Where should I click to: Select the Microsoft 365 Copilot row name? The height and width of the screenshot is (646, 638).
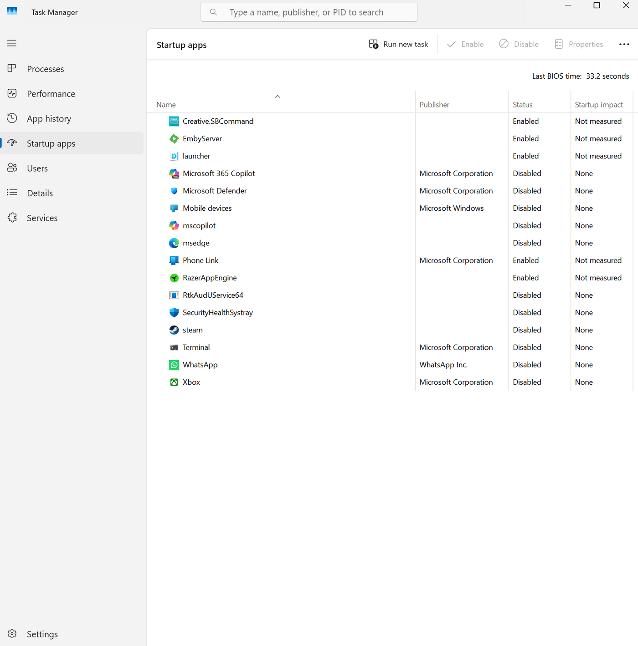click(x=219, y=173)
